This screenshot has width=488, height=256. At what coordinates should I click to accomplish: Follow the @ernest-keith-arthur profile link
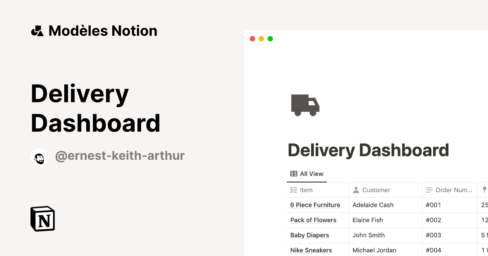click(120, 156)
